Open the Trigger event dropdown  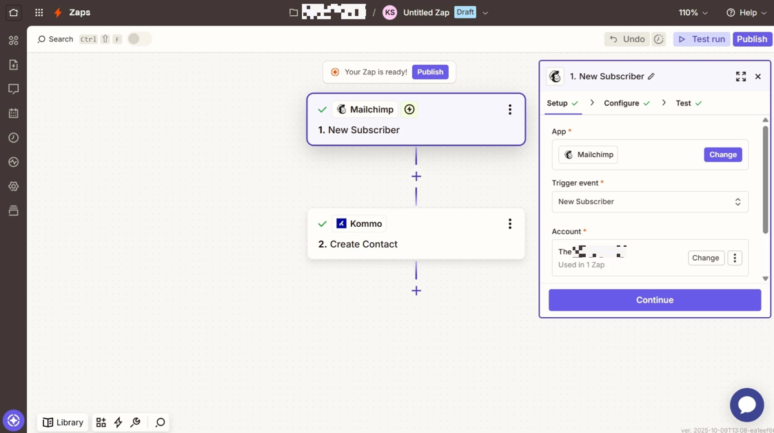(649, 202)
